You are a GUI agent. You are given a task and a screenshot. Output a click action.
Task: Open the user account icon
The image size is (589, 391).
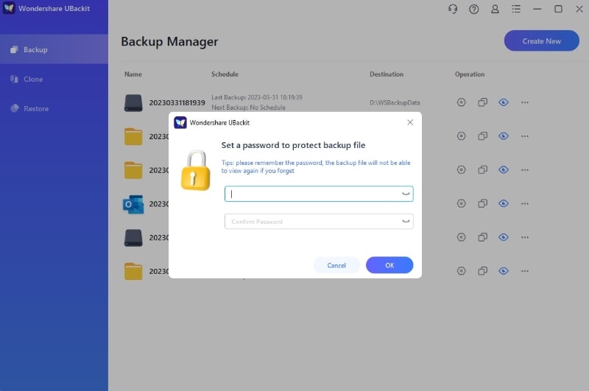495,9
